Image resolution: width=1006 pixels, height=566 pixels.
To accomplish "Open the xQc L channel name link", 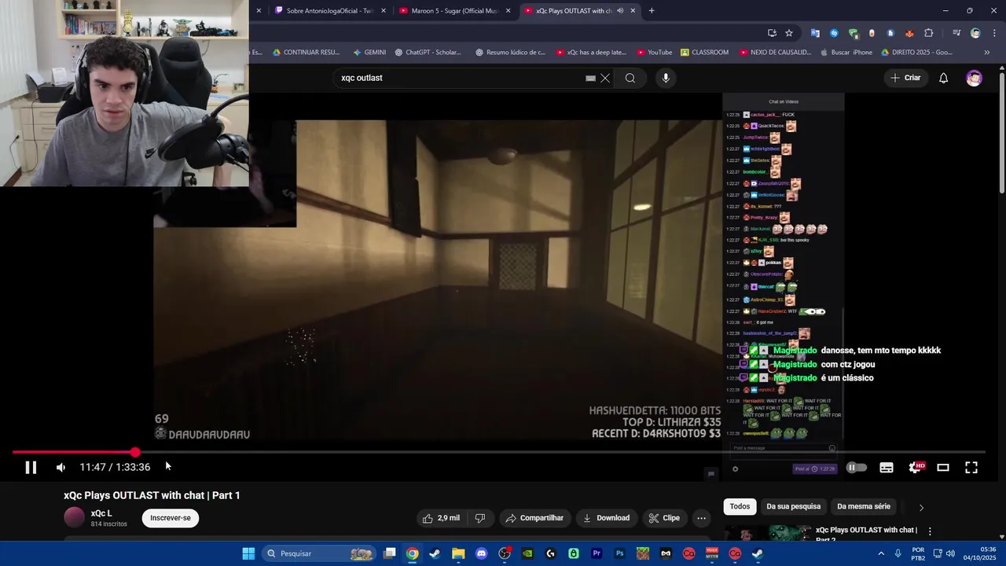I will point(101,513).
